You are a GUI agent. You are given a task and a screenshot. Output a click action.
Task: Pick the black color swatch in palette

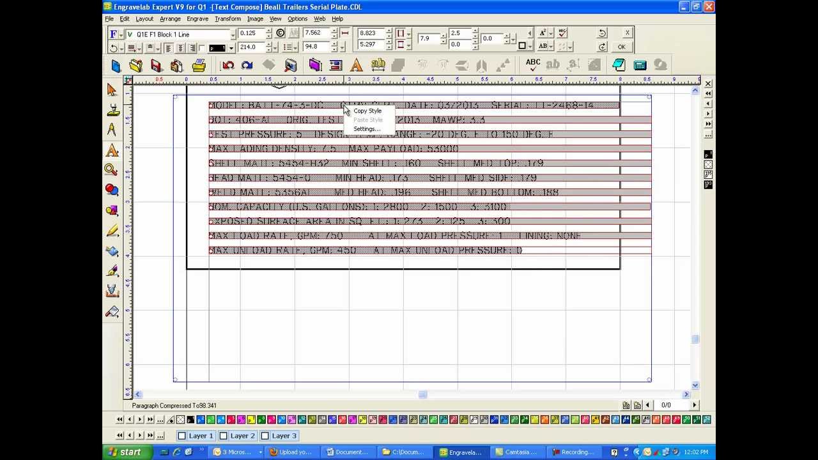[190, 420]
